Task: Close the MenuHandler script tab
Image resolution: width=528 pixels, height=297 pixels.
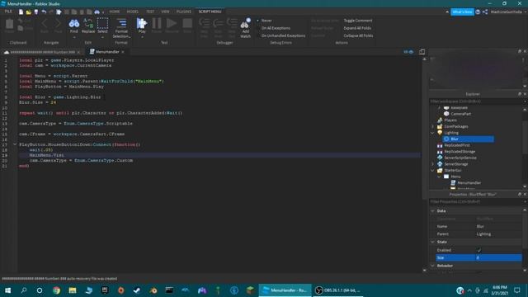Action: pos(123,52)
